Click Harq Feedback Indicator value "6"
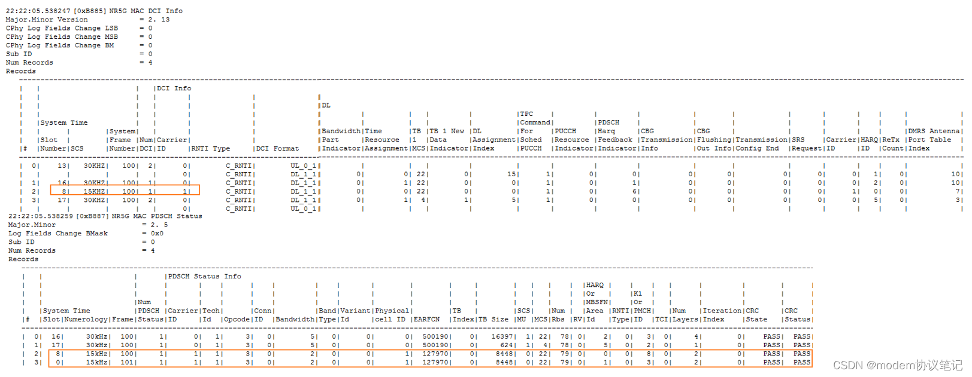Viewport: 972px width, 377px height. 634,191
